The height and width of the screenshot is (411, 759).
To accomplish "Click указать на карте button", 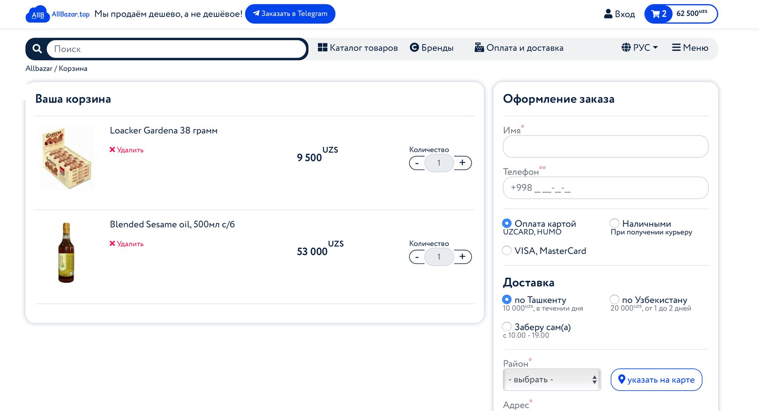I will [656, 379].
